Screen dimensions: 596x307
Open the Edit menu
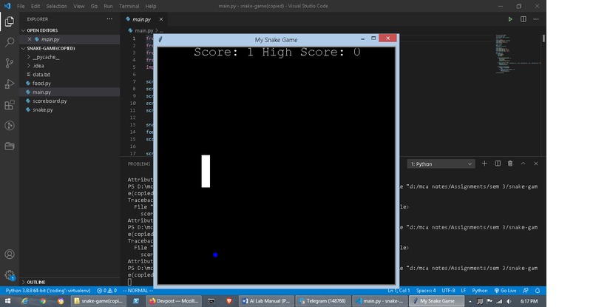[35, 6]
